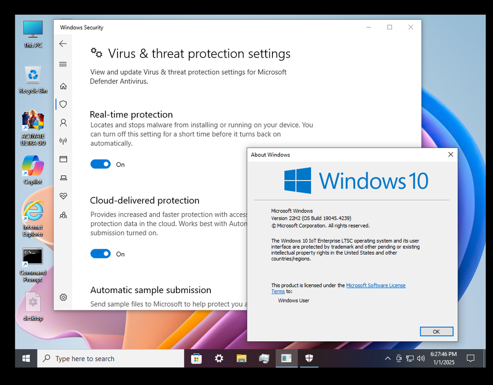Open the hamburger navigation menu in Windows Security
This screenshot has width=493, height=385.
point(63,64)
